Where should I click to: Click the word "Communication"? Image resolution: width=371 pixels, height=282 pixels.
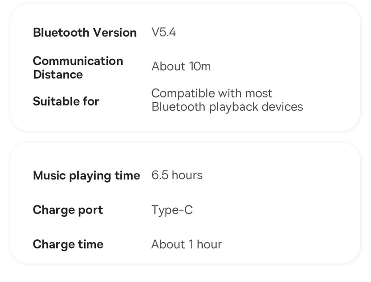pyautogui.click(x=78, y=61)
